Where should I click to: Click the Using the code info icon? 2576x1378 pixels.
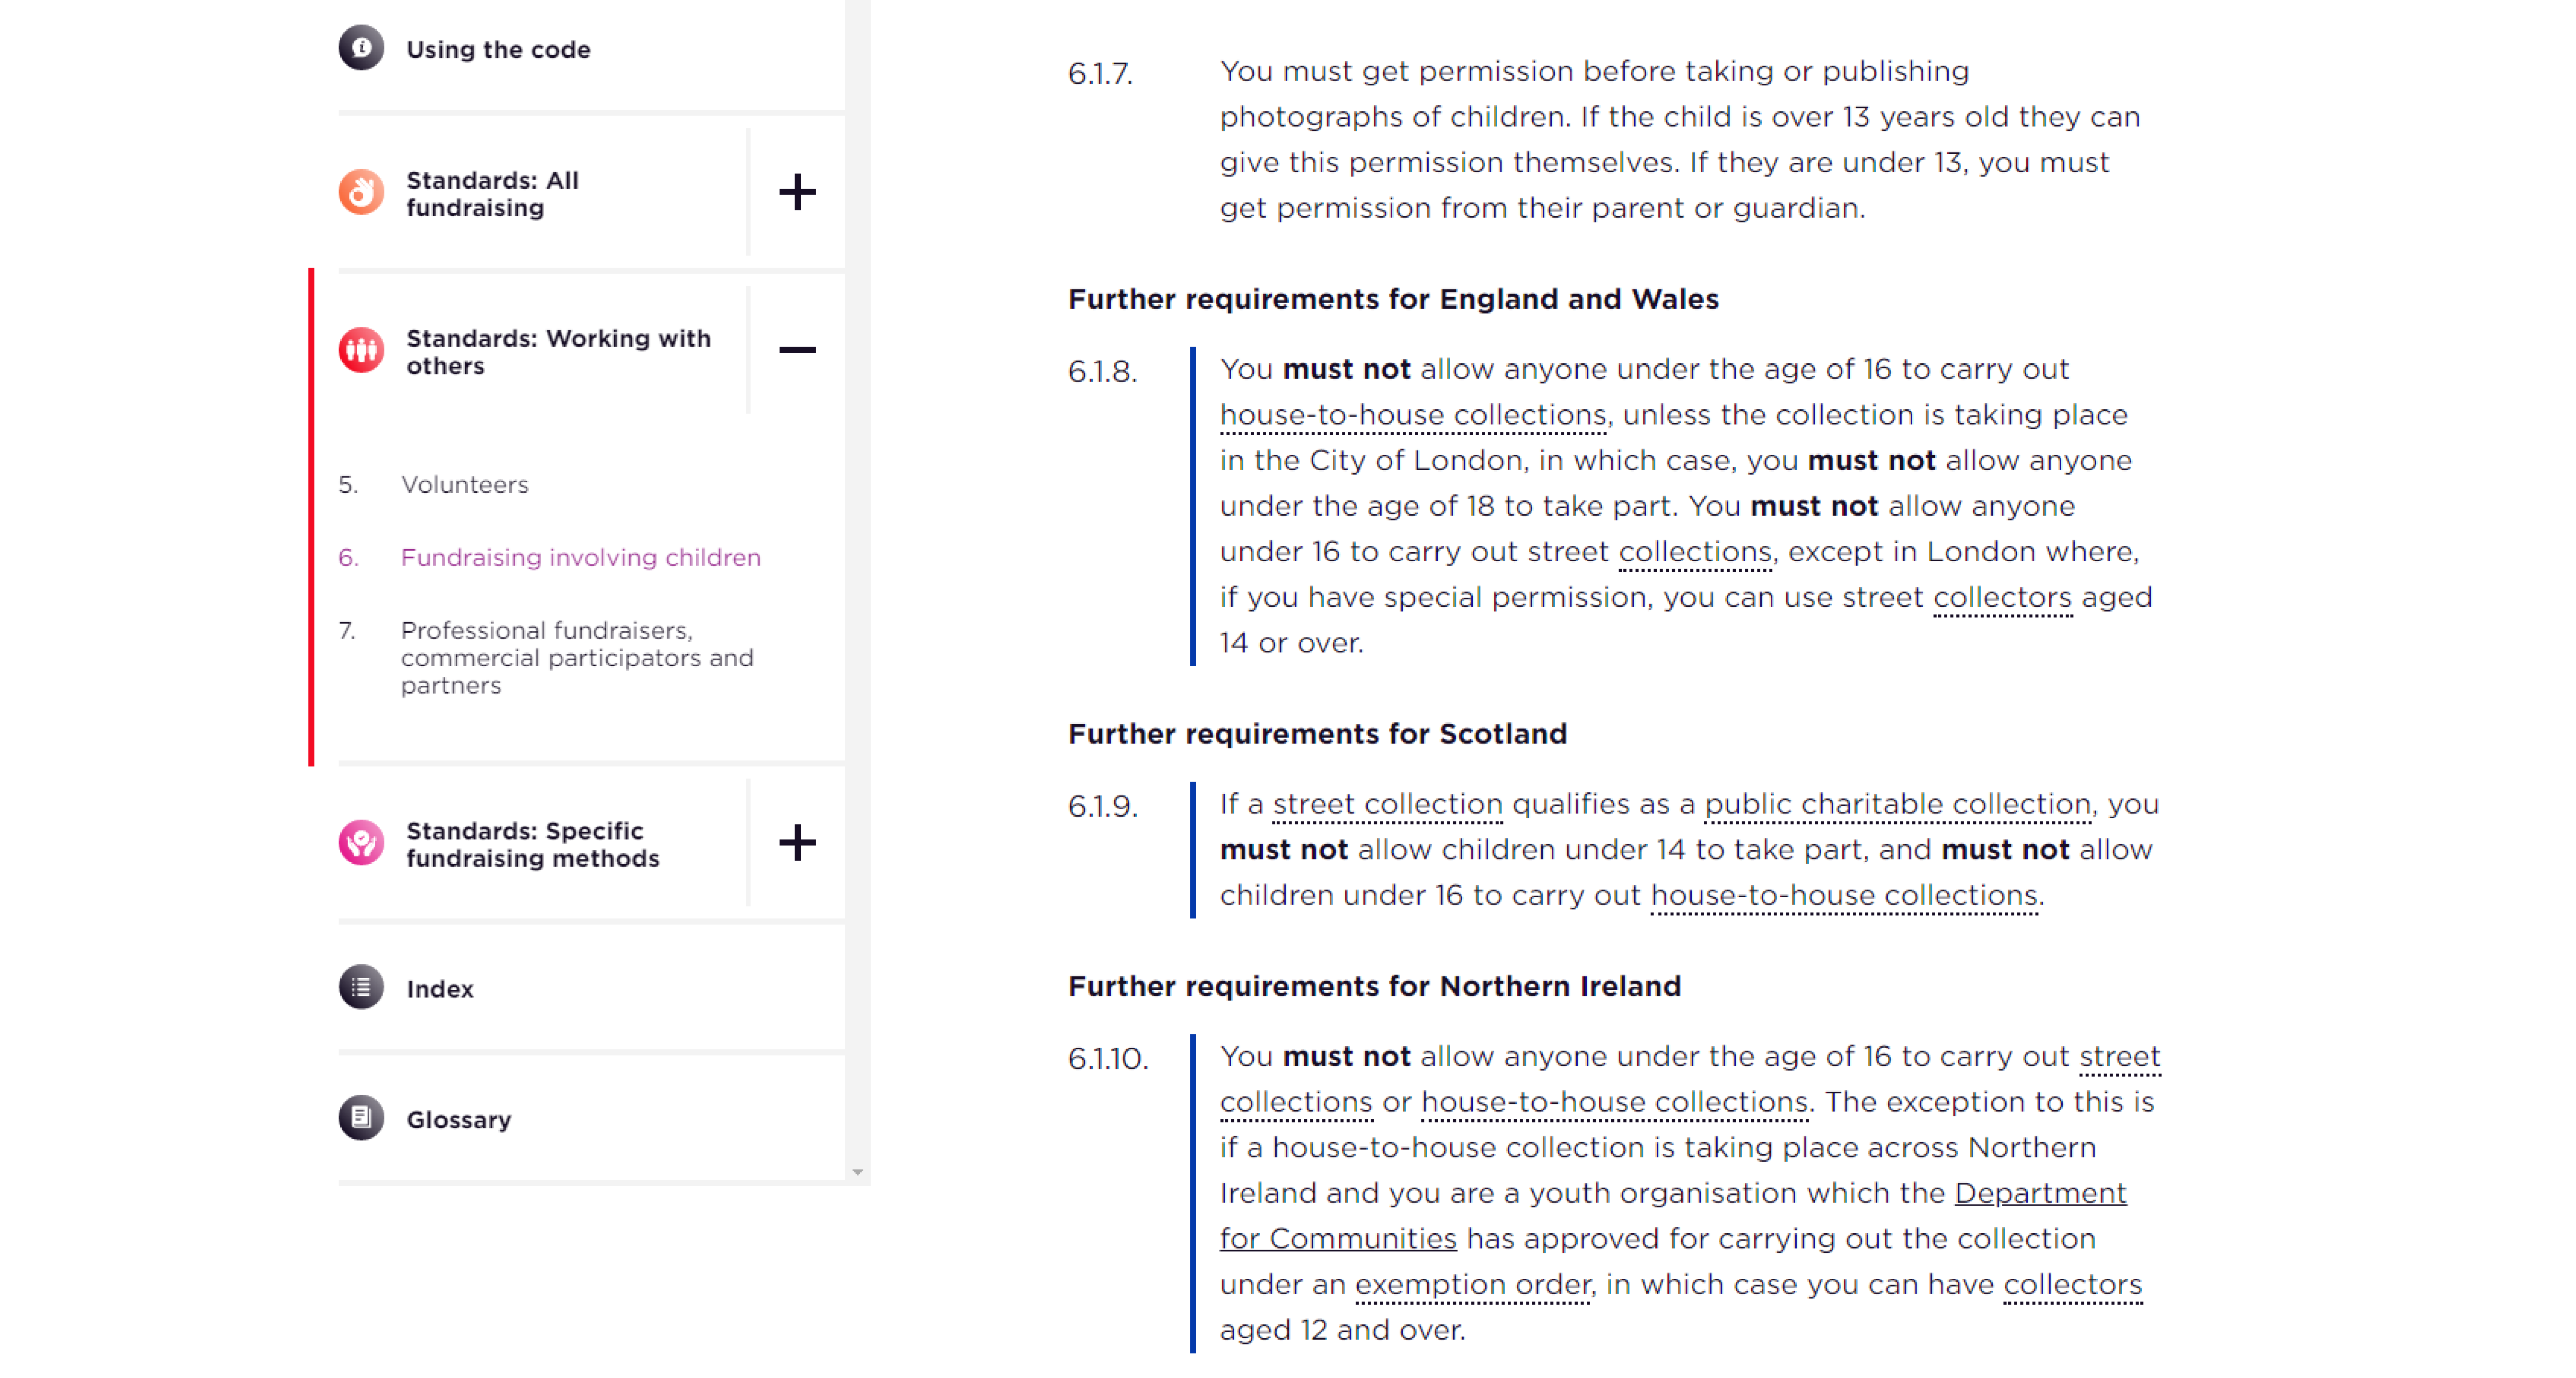coord(361,48)
